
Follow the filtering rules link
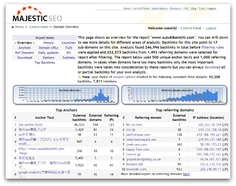tap(212, 47)
